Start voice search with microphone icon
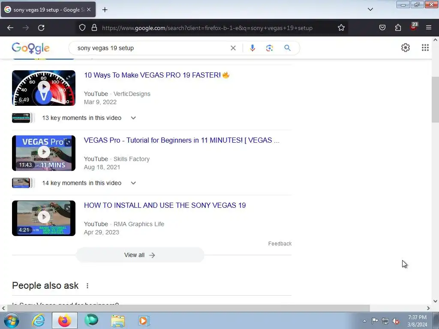 (x=252, y=48)
